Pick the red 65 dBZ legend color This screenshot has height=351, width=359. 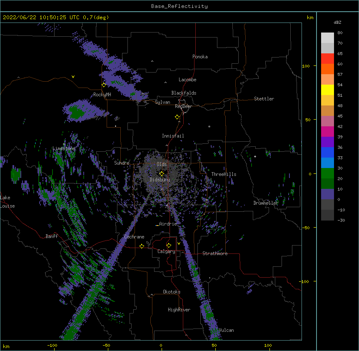(x=327, y=58)
